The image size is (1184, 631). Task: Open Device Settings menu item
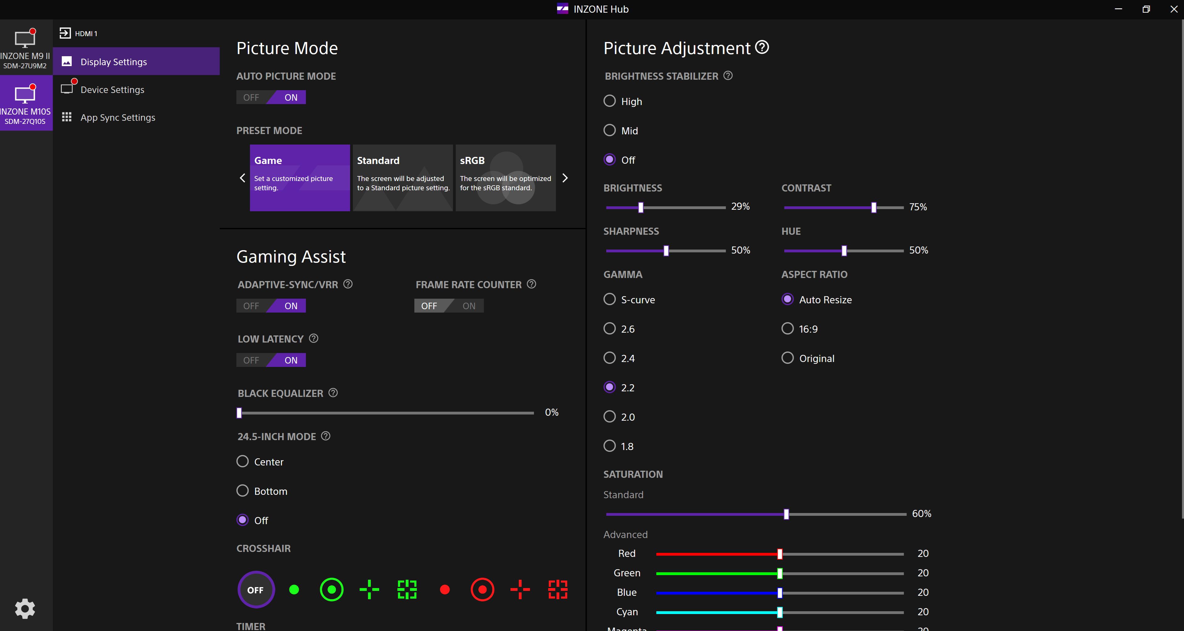[x=112, y=90]
